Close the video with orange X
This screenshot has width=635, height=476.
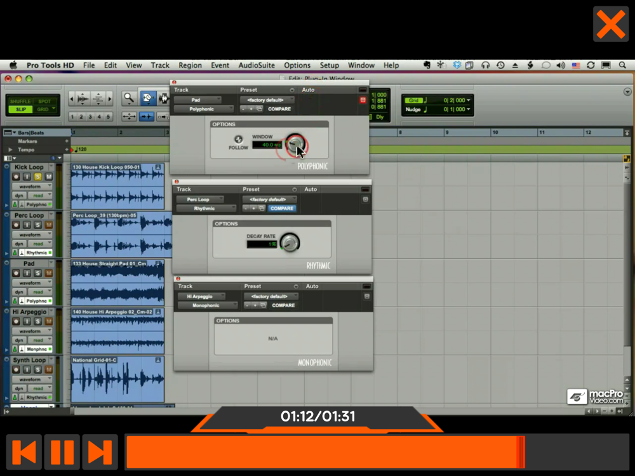(611, 24)
